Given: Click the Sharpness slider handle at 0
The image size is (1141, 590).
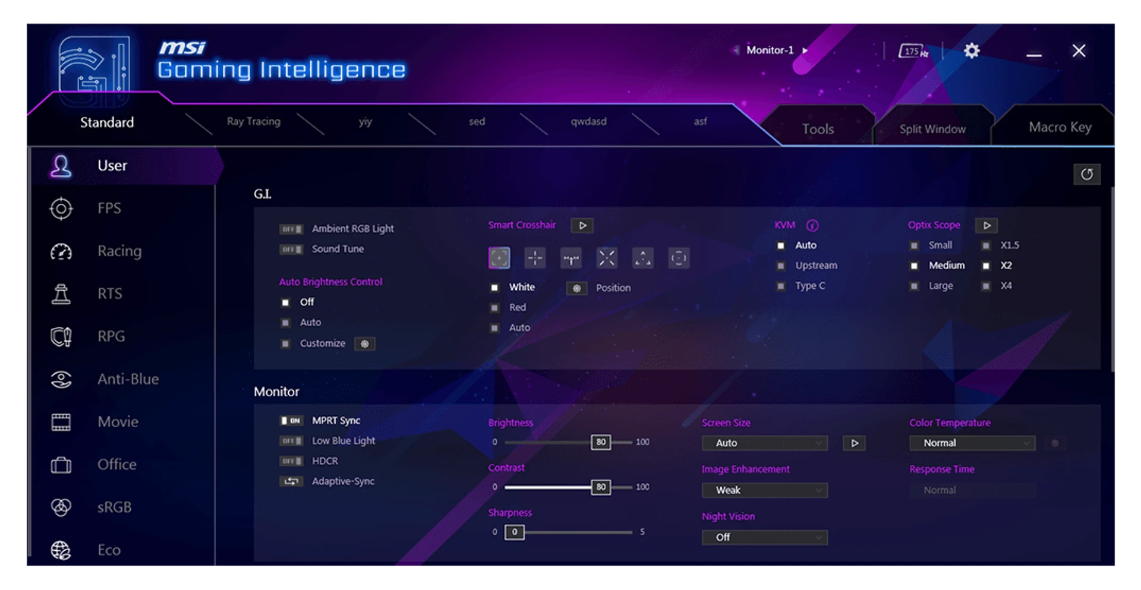Looking at the screenshot, I should click(515, 532).
